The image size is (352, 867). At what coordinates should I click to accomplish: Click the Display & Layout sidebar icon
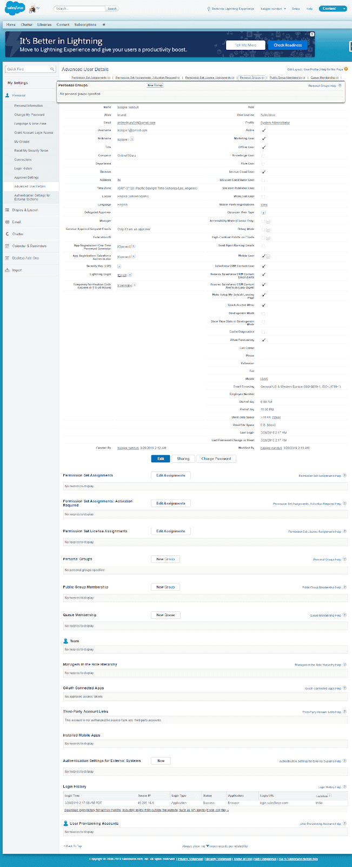tap(8, 210)
